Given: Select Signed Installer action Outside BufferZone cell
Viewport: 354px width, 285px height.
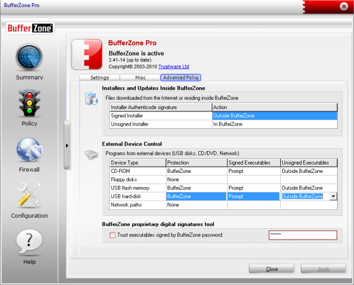Looking at the screenshot, I should (x=275, y=116).
